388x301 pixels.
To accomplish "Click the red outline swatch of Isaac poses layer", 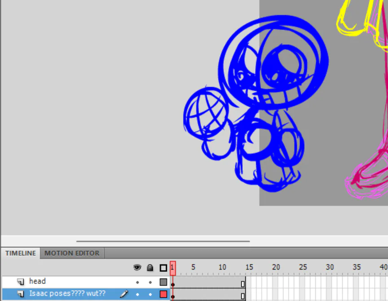I will click(163, 294).
